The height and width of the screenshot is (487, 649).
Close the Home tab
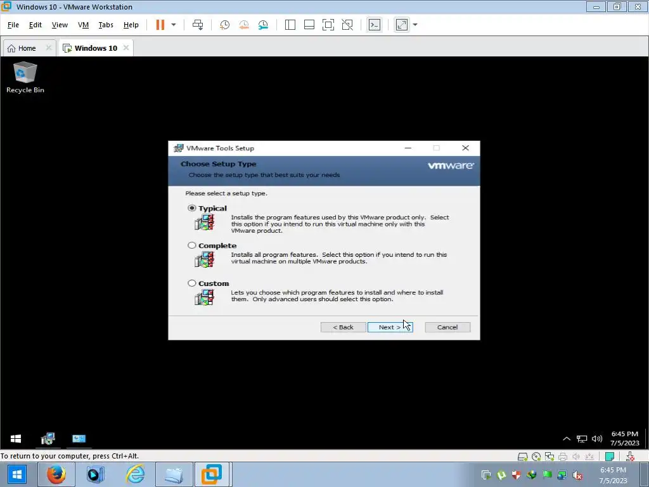(x=48, y=48)
